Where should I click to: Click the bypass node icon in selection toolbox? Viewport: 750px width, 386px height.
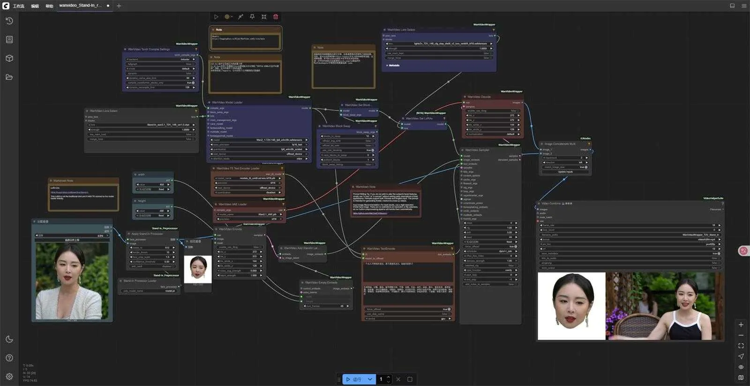point(240,17)
